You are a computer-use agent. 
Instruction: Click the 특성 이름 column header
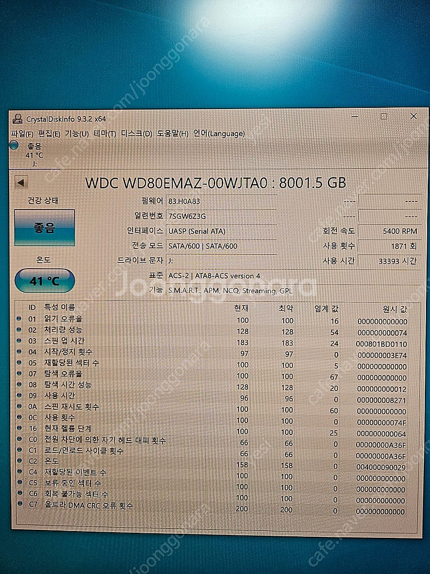[60, 307]
